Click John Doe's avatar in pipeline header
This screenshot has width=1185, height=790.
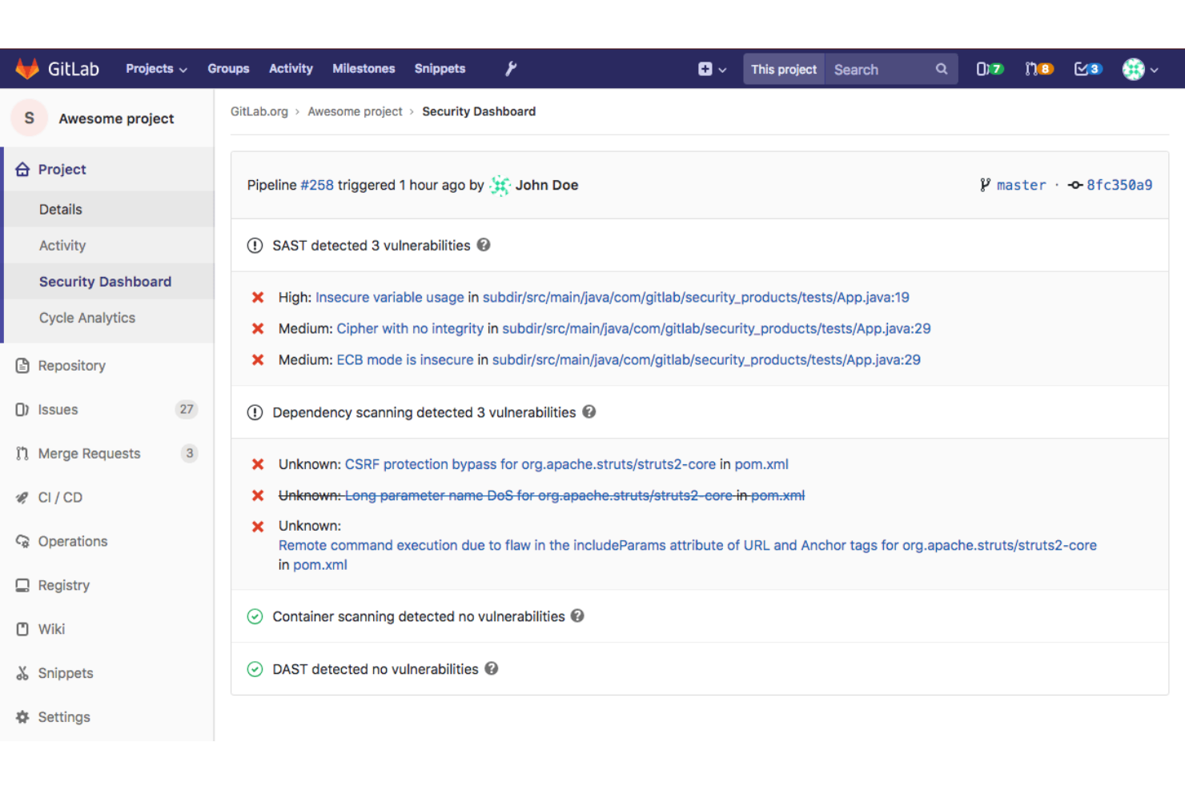(x=500, y=186)
